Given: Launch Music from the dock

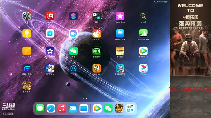Looking at the screenshot, I should coord(62,108).
